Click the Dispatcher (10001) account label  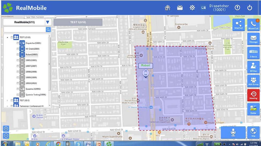[x=219, y=8]
